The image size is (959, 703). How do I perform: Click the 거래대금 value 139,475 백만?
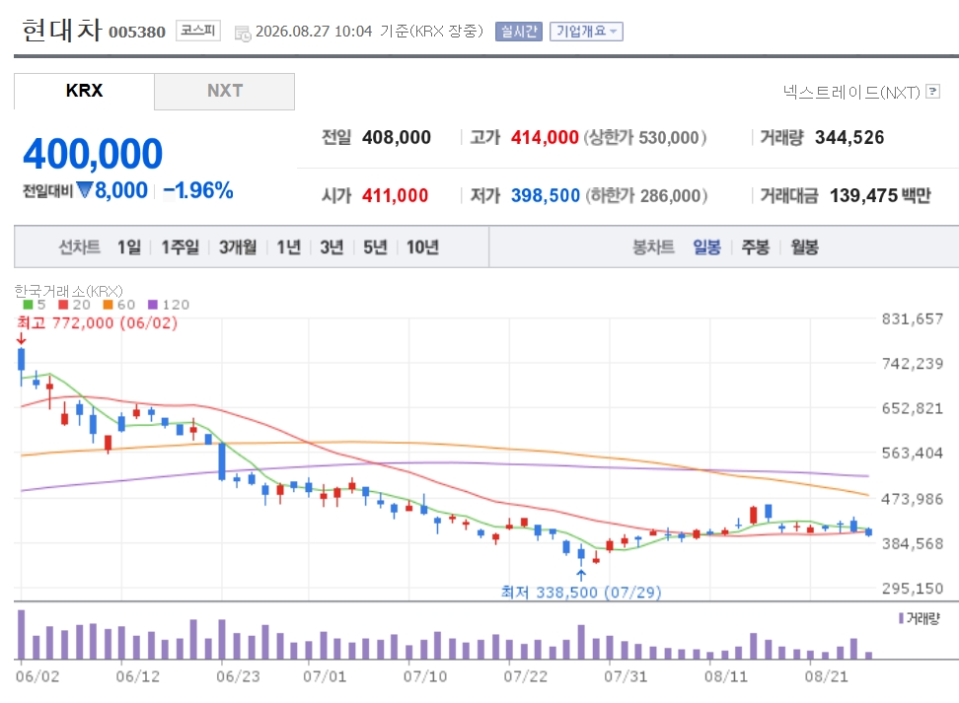pyautogui.click(x=880, y=195)
